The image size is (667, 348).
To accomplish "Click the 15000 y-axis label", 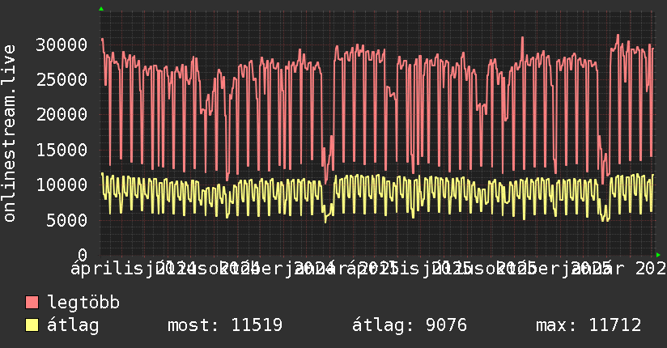I will pos(62,150).
